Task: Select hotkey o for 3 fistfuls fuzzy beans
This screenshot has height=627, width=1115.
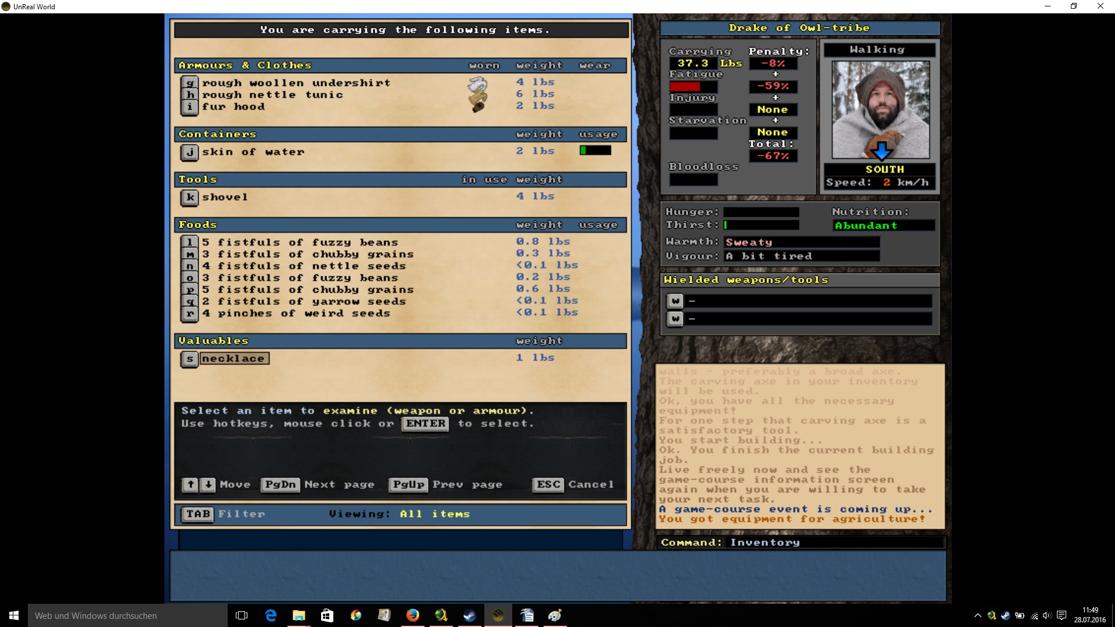Action: 189,278
